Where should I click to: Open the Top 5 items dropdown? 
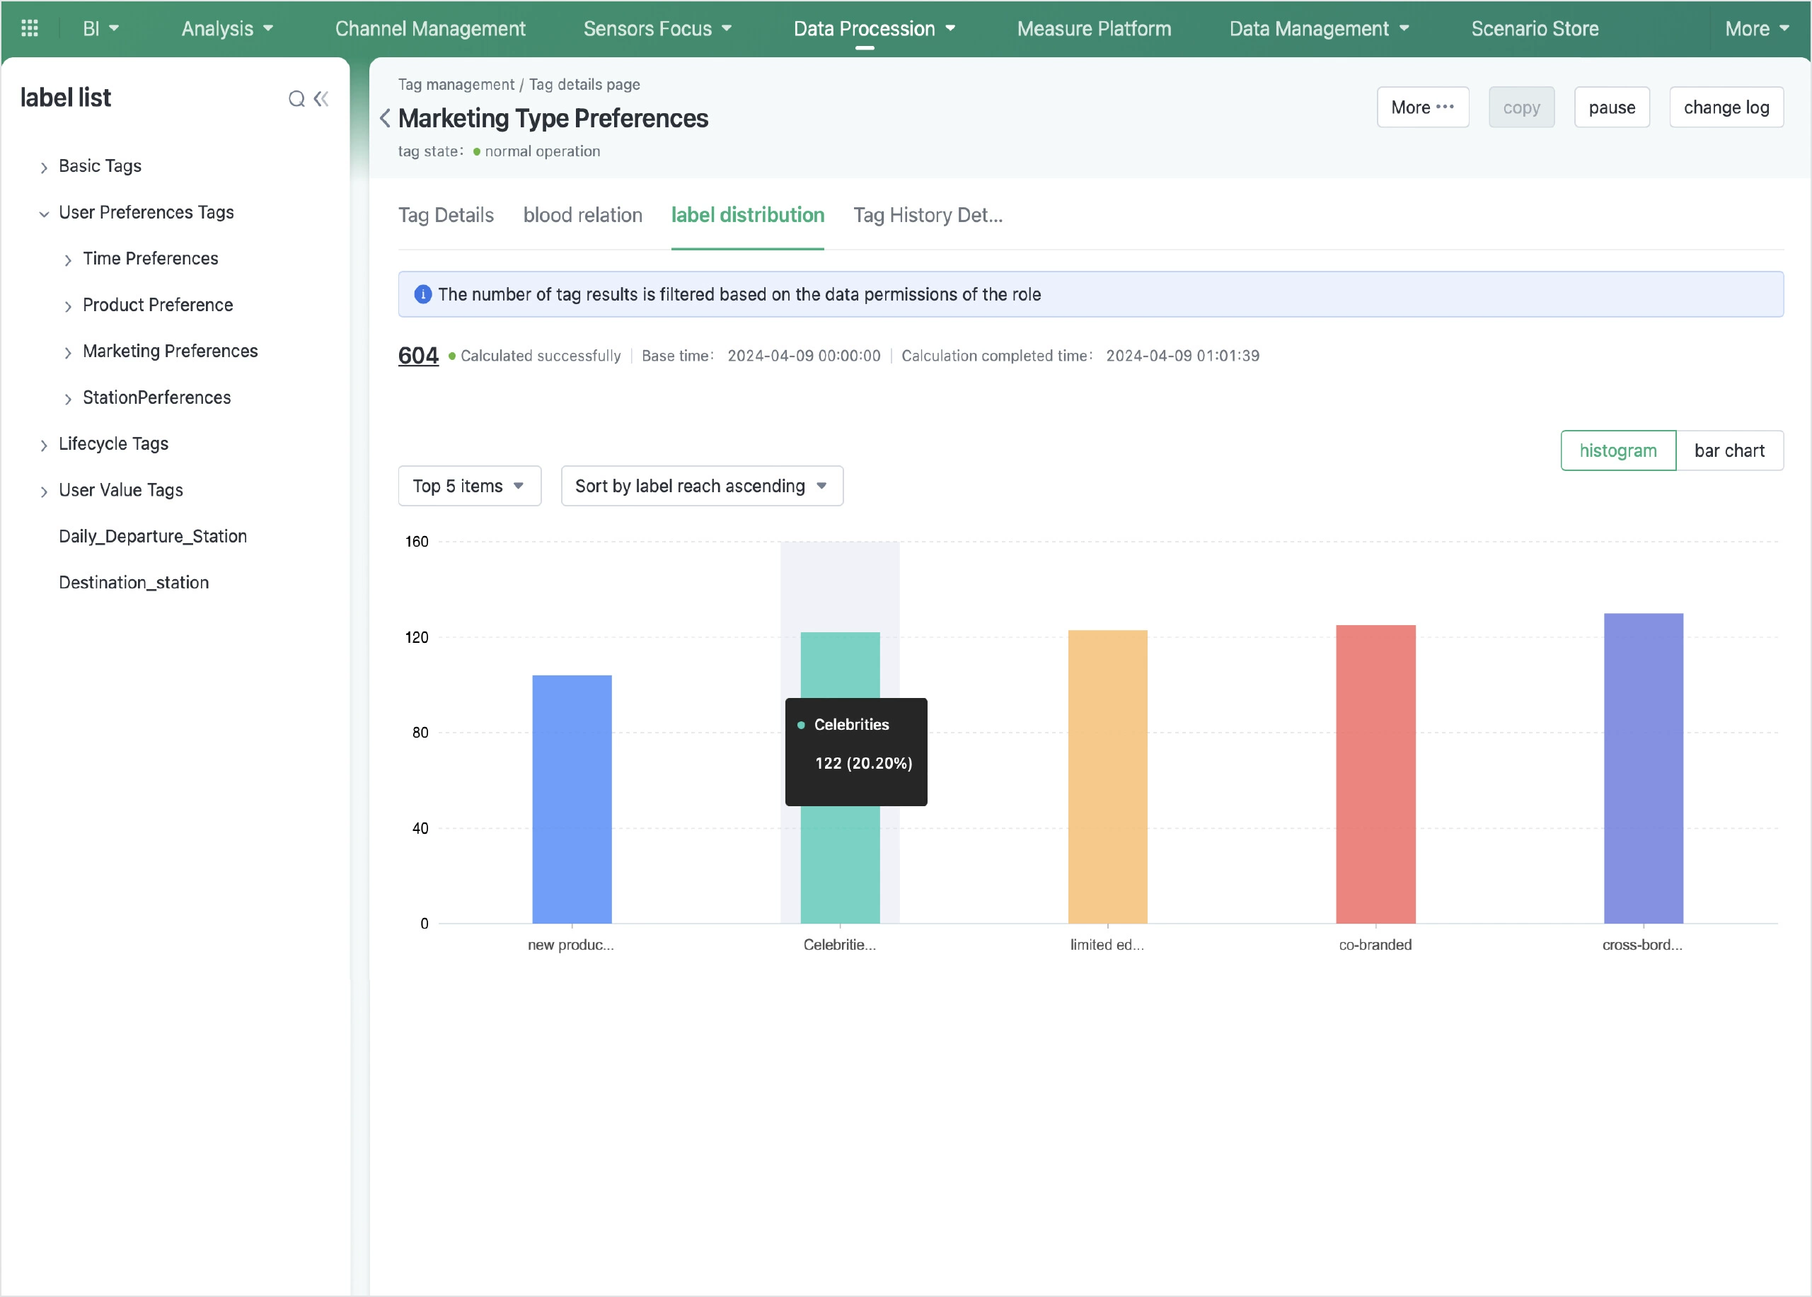(x=469, y=486)
